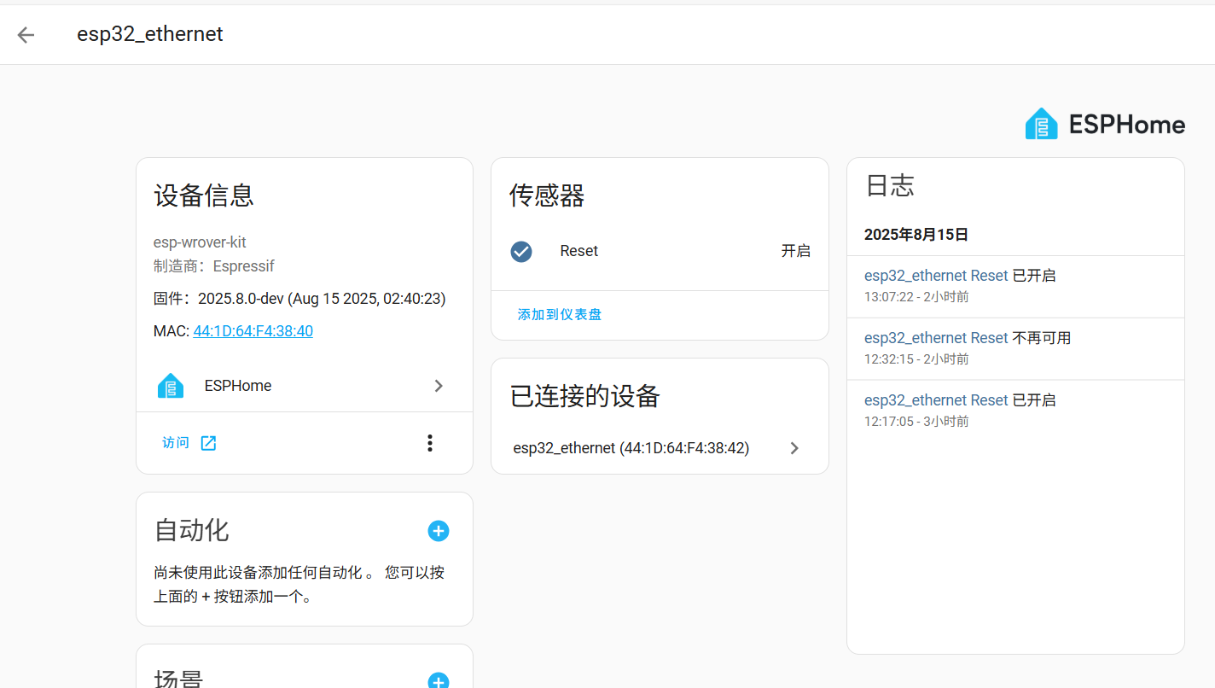Add a scene with the plus icon

click(439, 681)
